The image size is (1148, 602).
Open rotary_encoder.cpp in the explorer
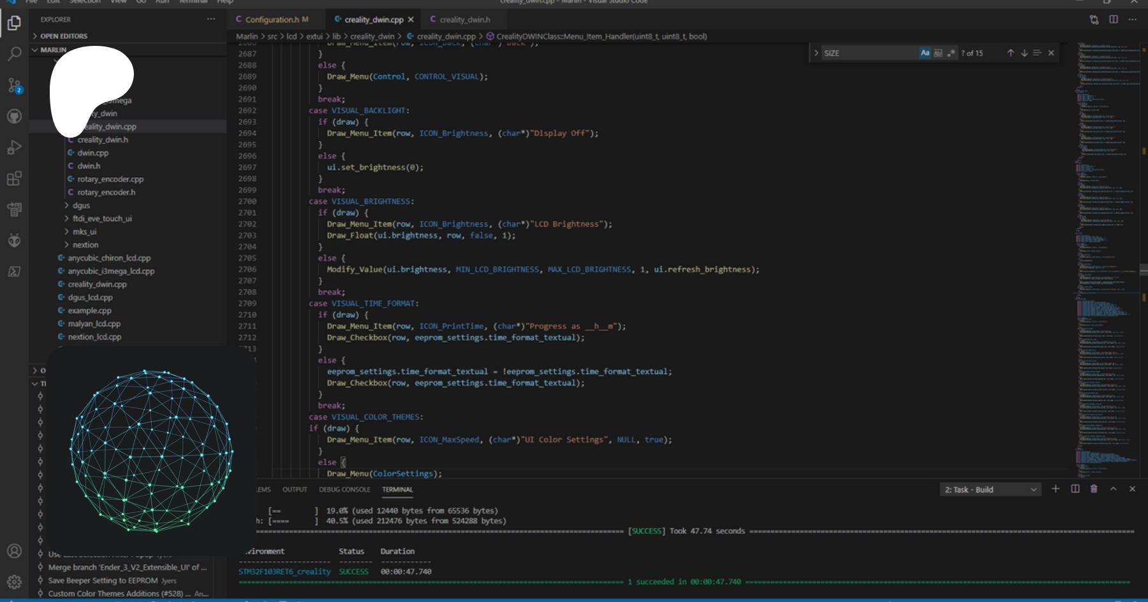(x=110, y=180)
